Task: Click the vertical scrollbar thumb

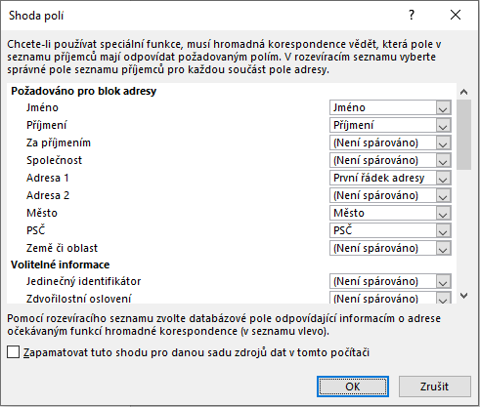Action: tap(463, 135)
